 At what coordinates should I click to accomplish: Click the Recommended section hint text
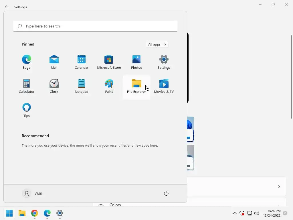pyautogui.click(x=90, y=145)
